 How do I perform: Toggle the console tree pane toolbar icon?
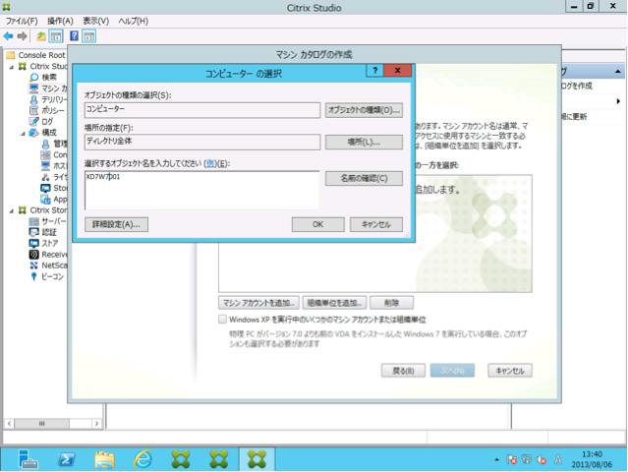pyautogui.click(x=56, y=36)
